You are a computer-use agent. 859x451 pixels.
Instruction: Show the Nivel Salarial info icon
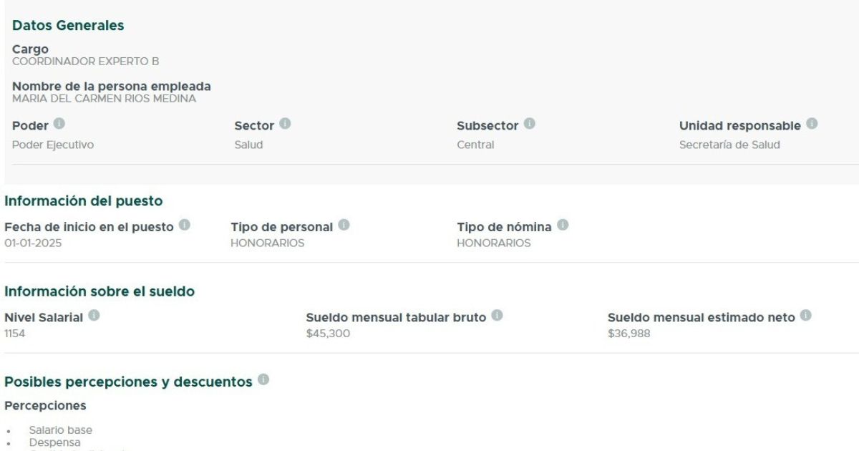pos(94,316)
